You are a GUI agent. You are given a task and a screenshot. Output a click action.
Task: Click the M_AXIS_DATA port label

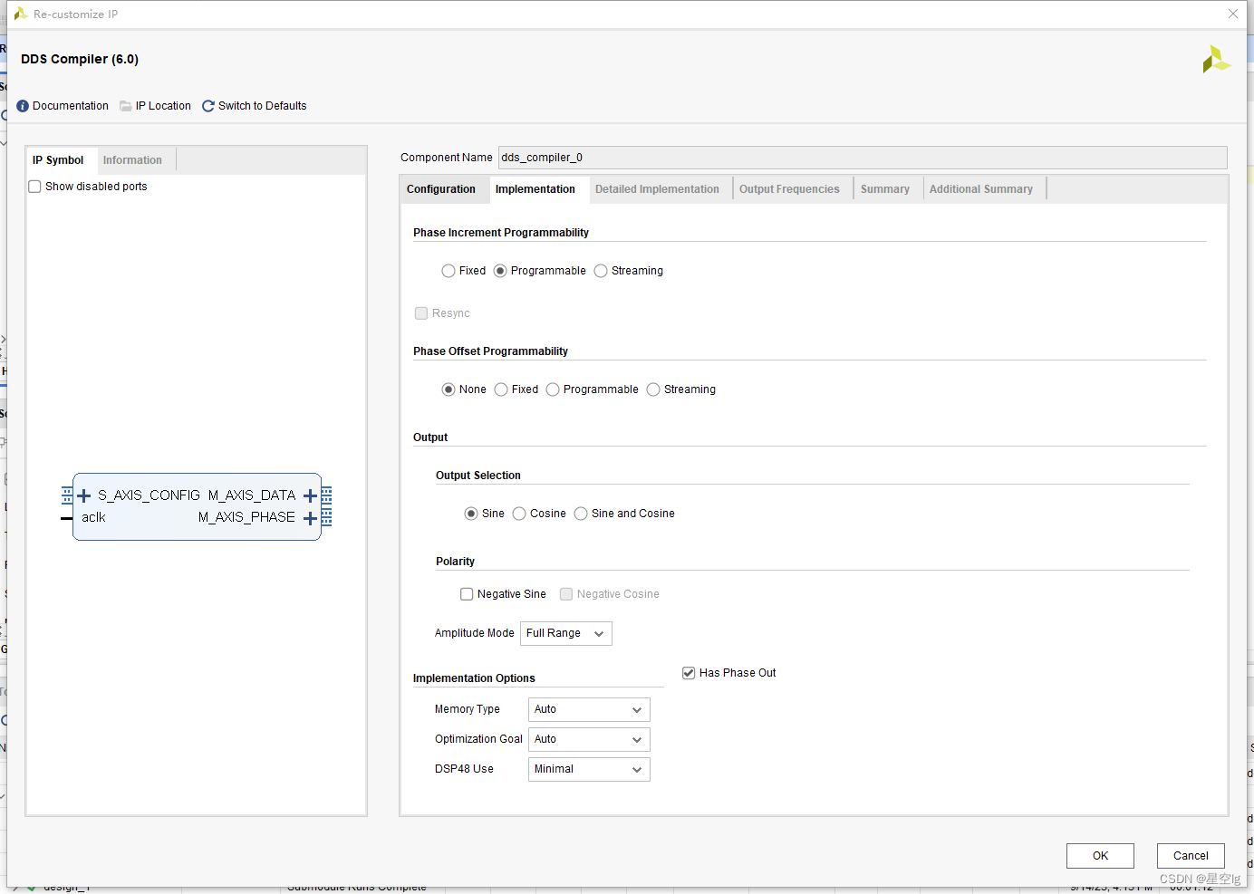coord(252,495)
